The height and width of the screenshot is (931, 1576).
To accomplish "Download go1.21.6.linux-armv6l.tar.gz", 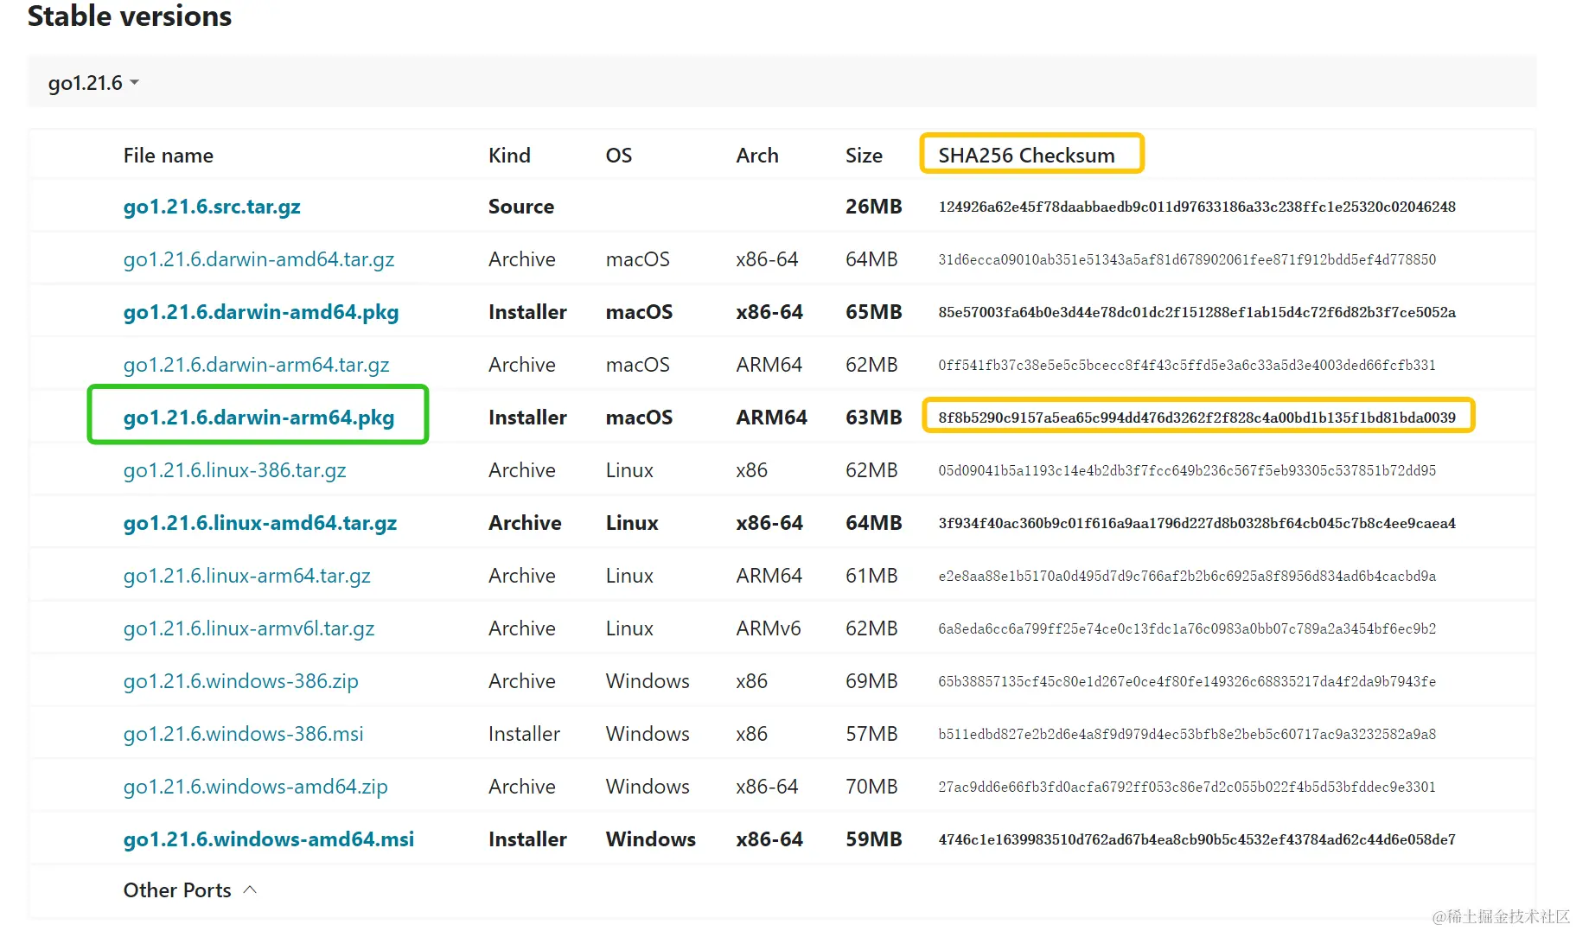I will tap(249, 628).
